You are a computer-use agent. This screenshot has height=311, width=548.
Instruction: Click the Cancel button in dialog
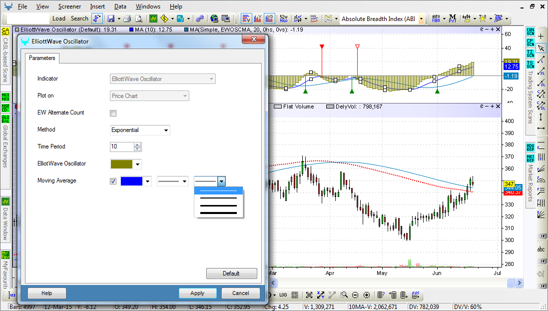pos(241,293)
